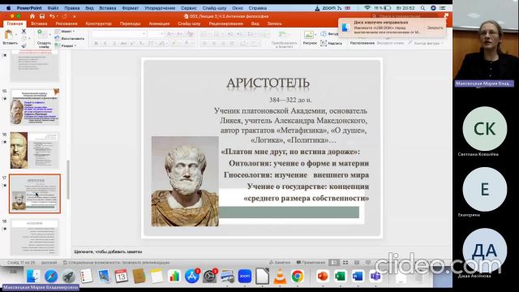Click the Undo arrow icon
Viewport: 519px width, 292px height.
[52, 16]
